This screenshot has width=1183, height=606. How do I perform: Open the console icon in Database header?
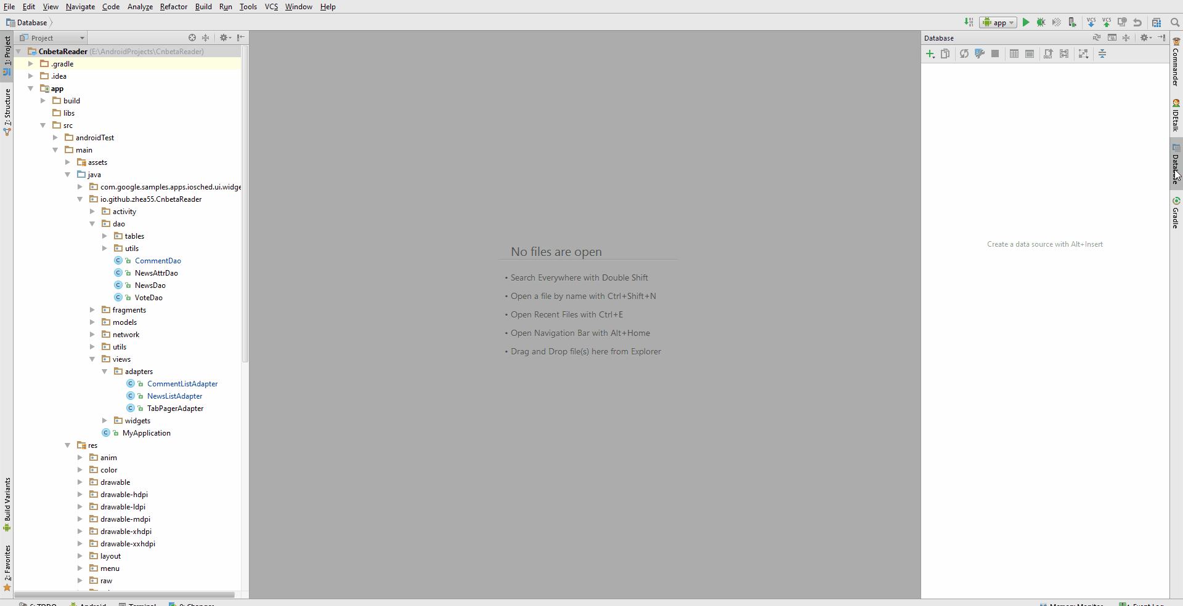[x=1112, y=38]
